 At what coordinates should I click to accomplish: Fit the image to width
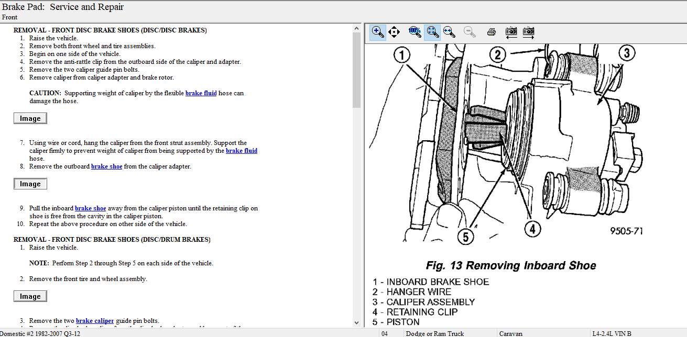pos(449,32)
